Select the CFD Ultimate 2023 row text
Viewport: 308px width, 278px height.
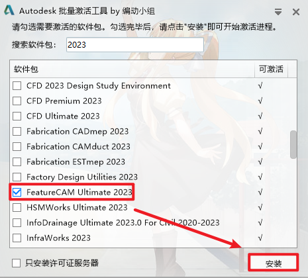pyautogui.click(x=63, y=116)
